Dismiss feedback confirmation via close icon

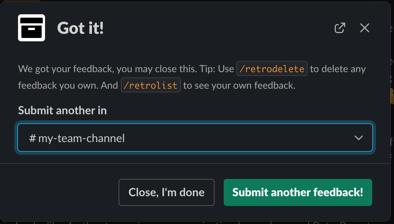(364, 28)
